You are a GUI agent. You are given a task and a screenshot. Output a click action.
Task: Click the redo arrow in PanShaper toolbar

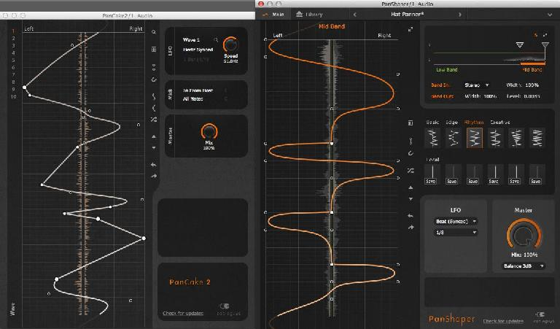click(411, 227)
